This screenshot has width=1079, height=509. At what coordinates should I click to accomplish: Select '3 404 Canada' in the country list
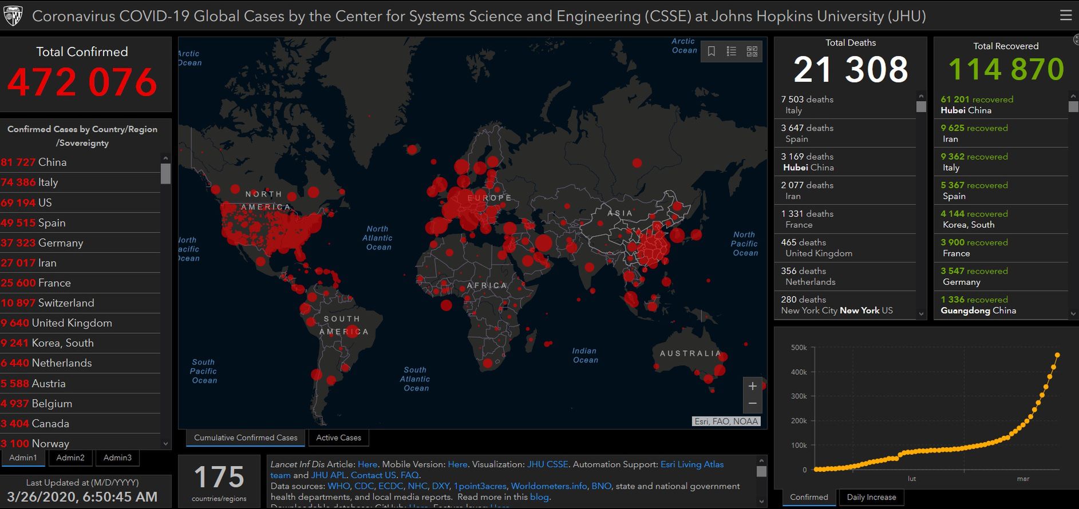(80, 423)
